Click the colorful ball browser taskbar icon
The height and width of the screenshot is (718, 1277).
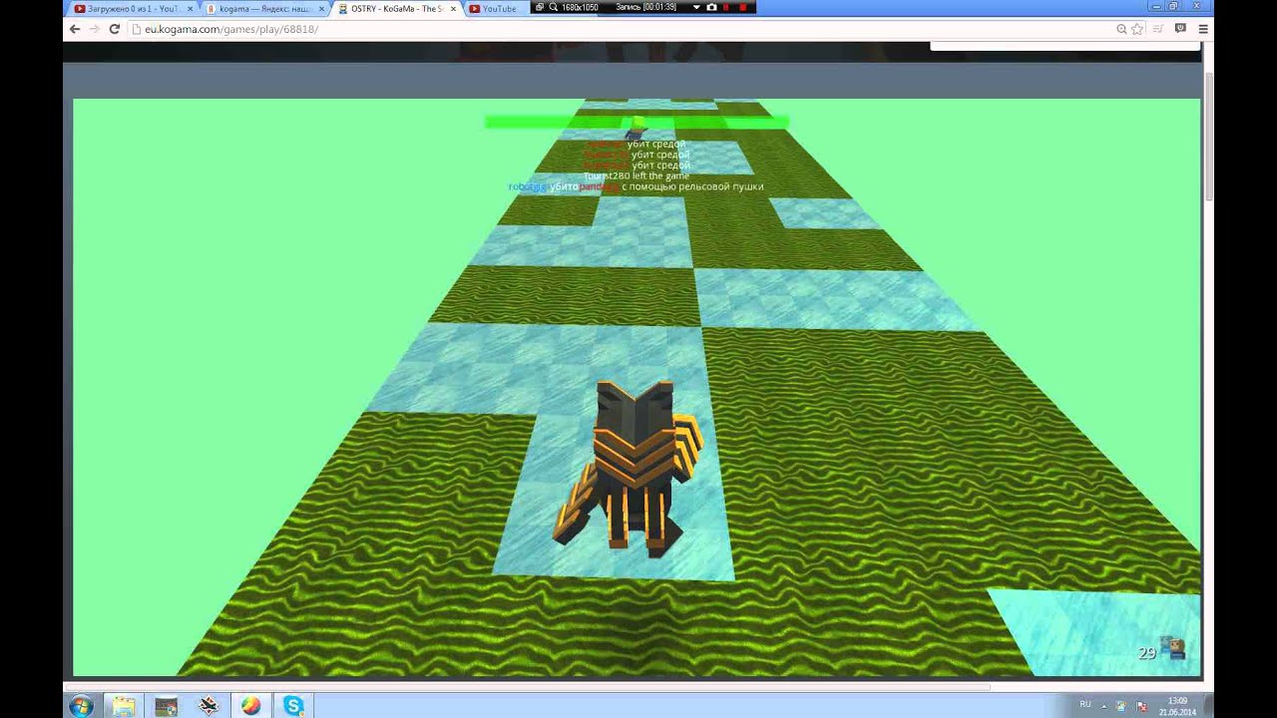[x=250, y=706]
